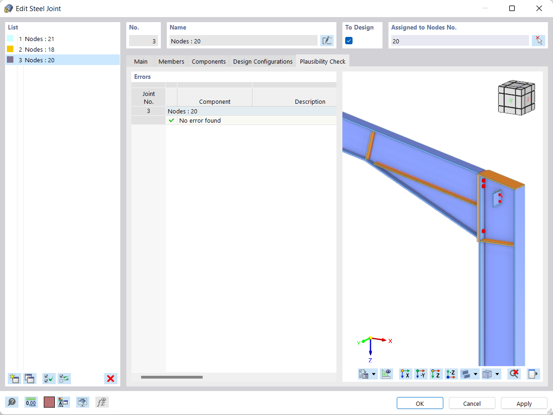Copy the selected joint

pyautogui.click(x=29, y=379)
